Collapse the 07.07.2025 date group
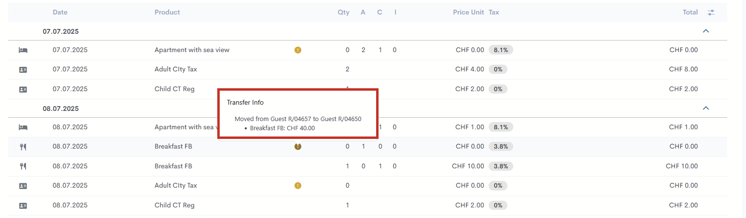The width and height of the screenshot is (746, 218). coord(706,31)
